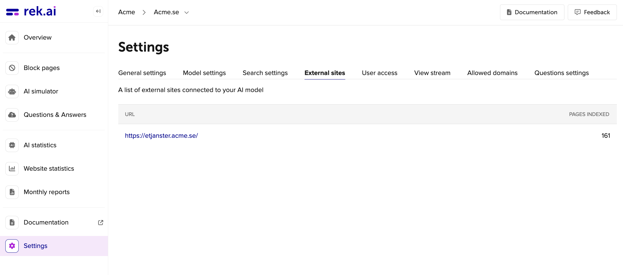Click the 161 pages indexed value
This screenshot has height=275, width=623.
[x=605, y=136]
